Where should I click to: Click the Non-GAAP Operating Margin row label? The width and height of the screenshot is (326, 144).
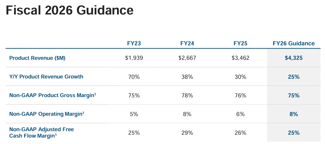coord(47,114)
